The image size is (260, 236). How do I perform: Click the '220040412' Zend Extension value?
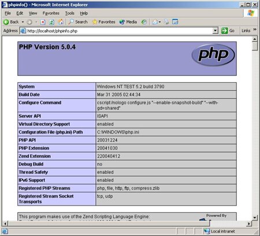[109, 156]
